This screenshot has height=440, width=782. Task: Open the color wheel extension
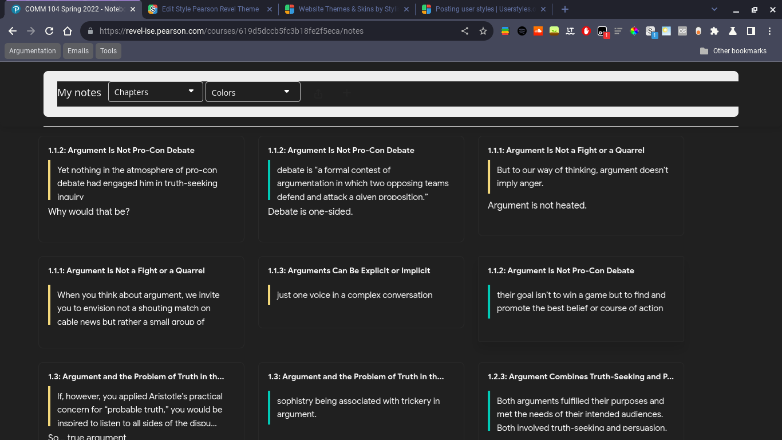(x=634, y=31)
